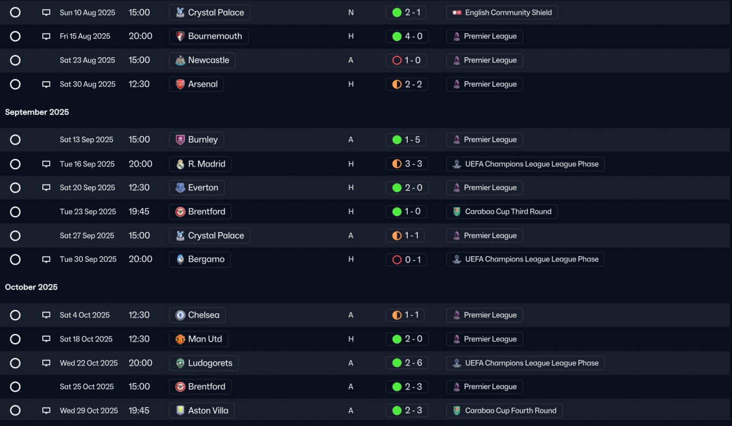Click the green win indicator on Burnley 1 - 5

point(397,140)
